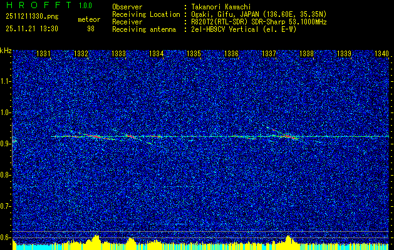Click the 0.9 kHz axis label

[6, 144]
